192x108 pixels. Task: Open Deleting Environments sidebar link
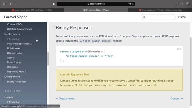tap(19, 29)
